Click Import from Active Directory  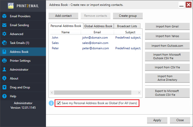167,78
